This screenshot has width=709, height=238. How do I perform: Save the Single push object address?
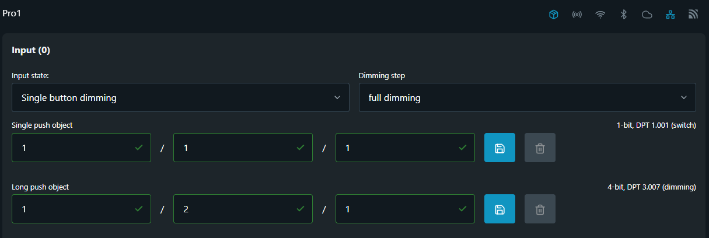[500, 148]
